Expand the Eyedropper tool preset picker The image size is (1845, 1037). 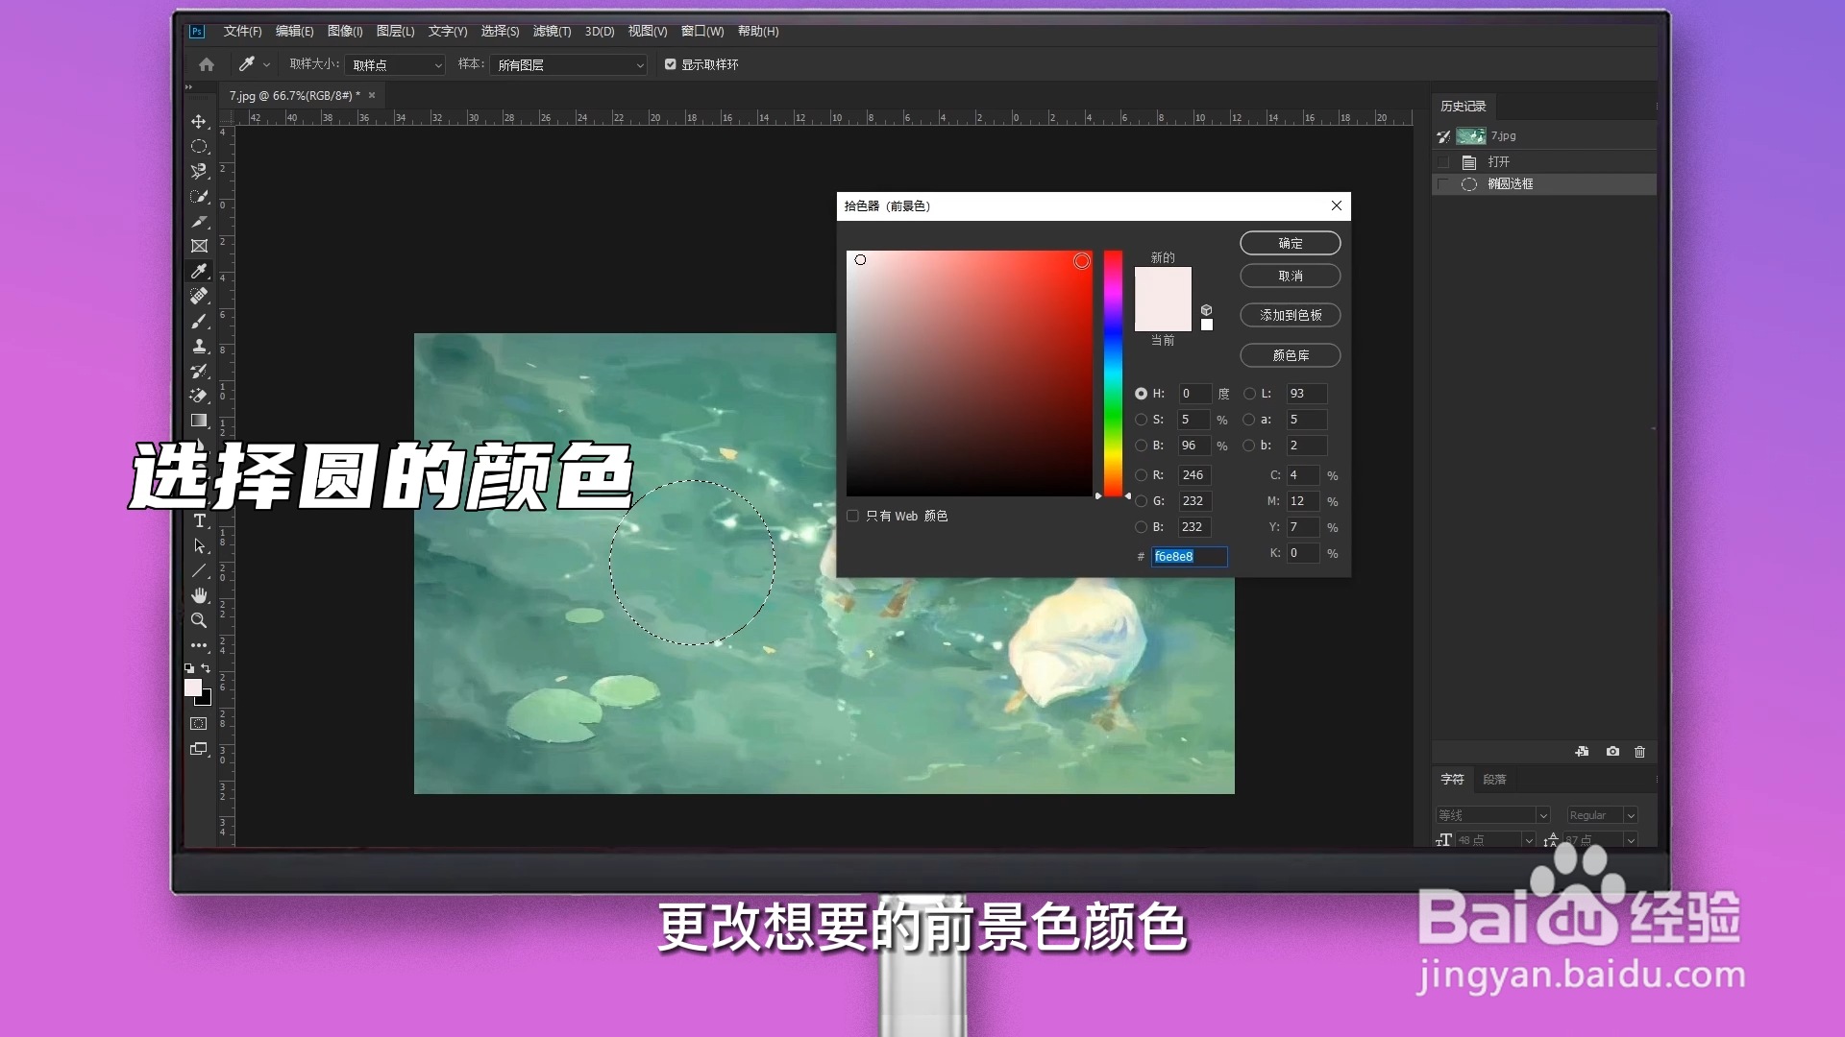coord(266,64)
